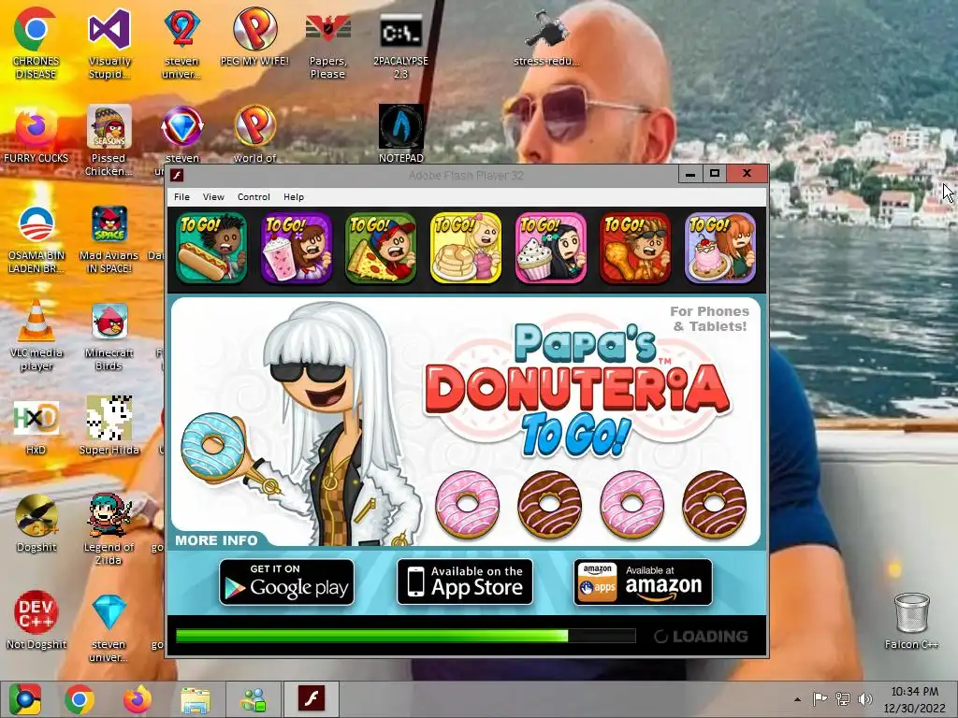Image resolution: width=958 pixels, height=718 pixels.
Task: Maximize the Adobe Flash Player window
Action: (x=714, y=174)
